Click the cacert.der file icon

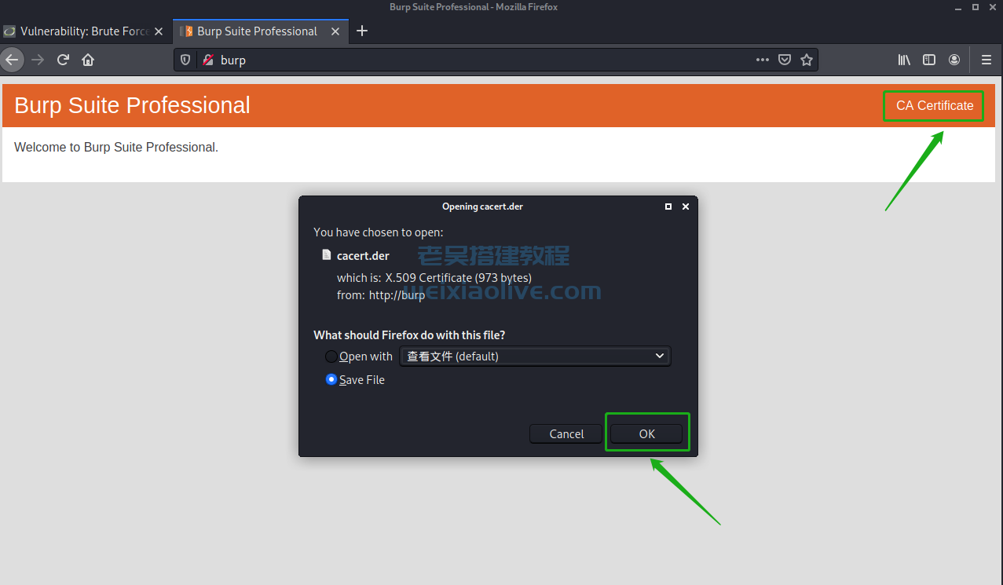(327, 255)
